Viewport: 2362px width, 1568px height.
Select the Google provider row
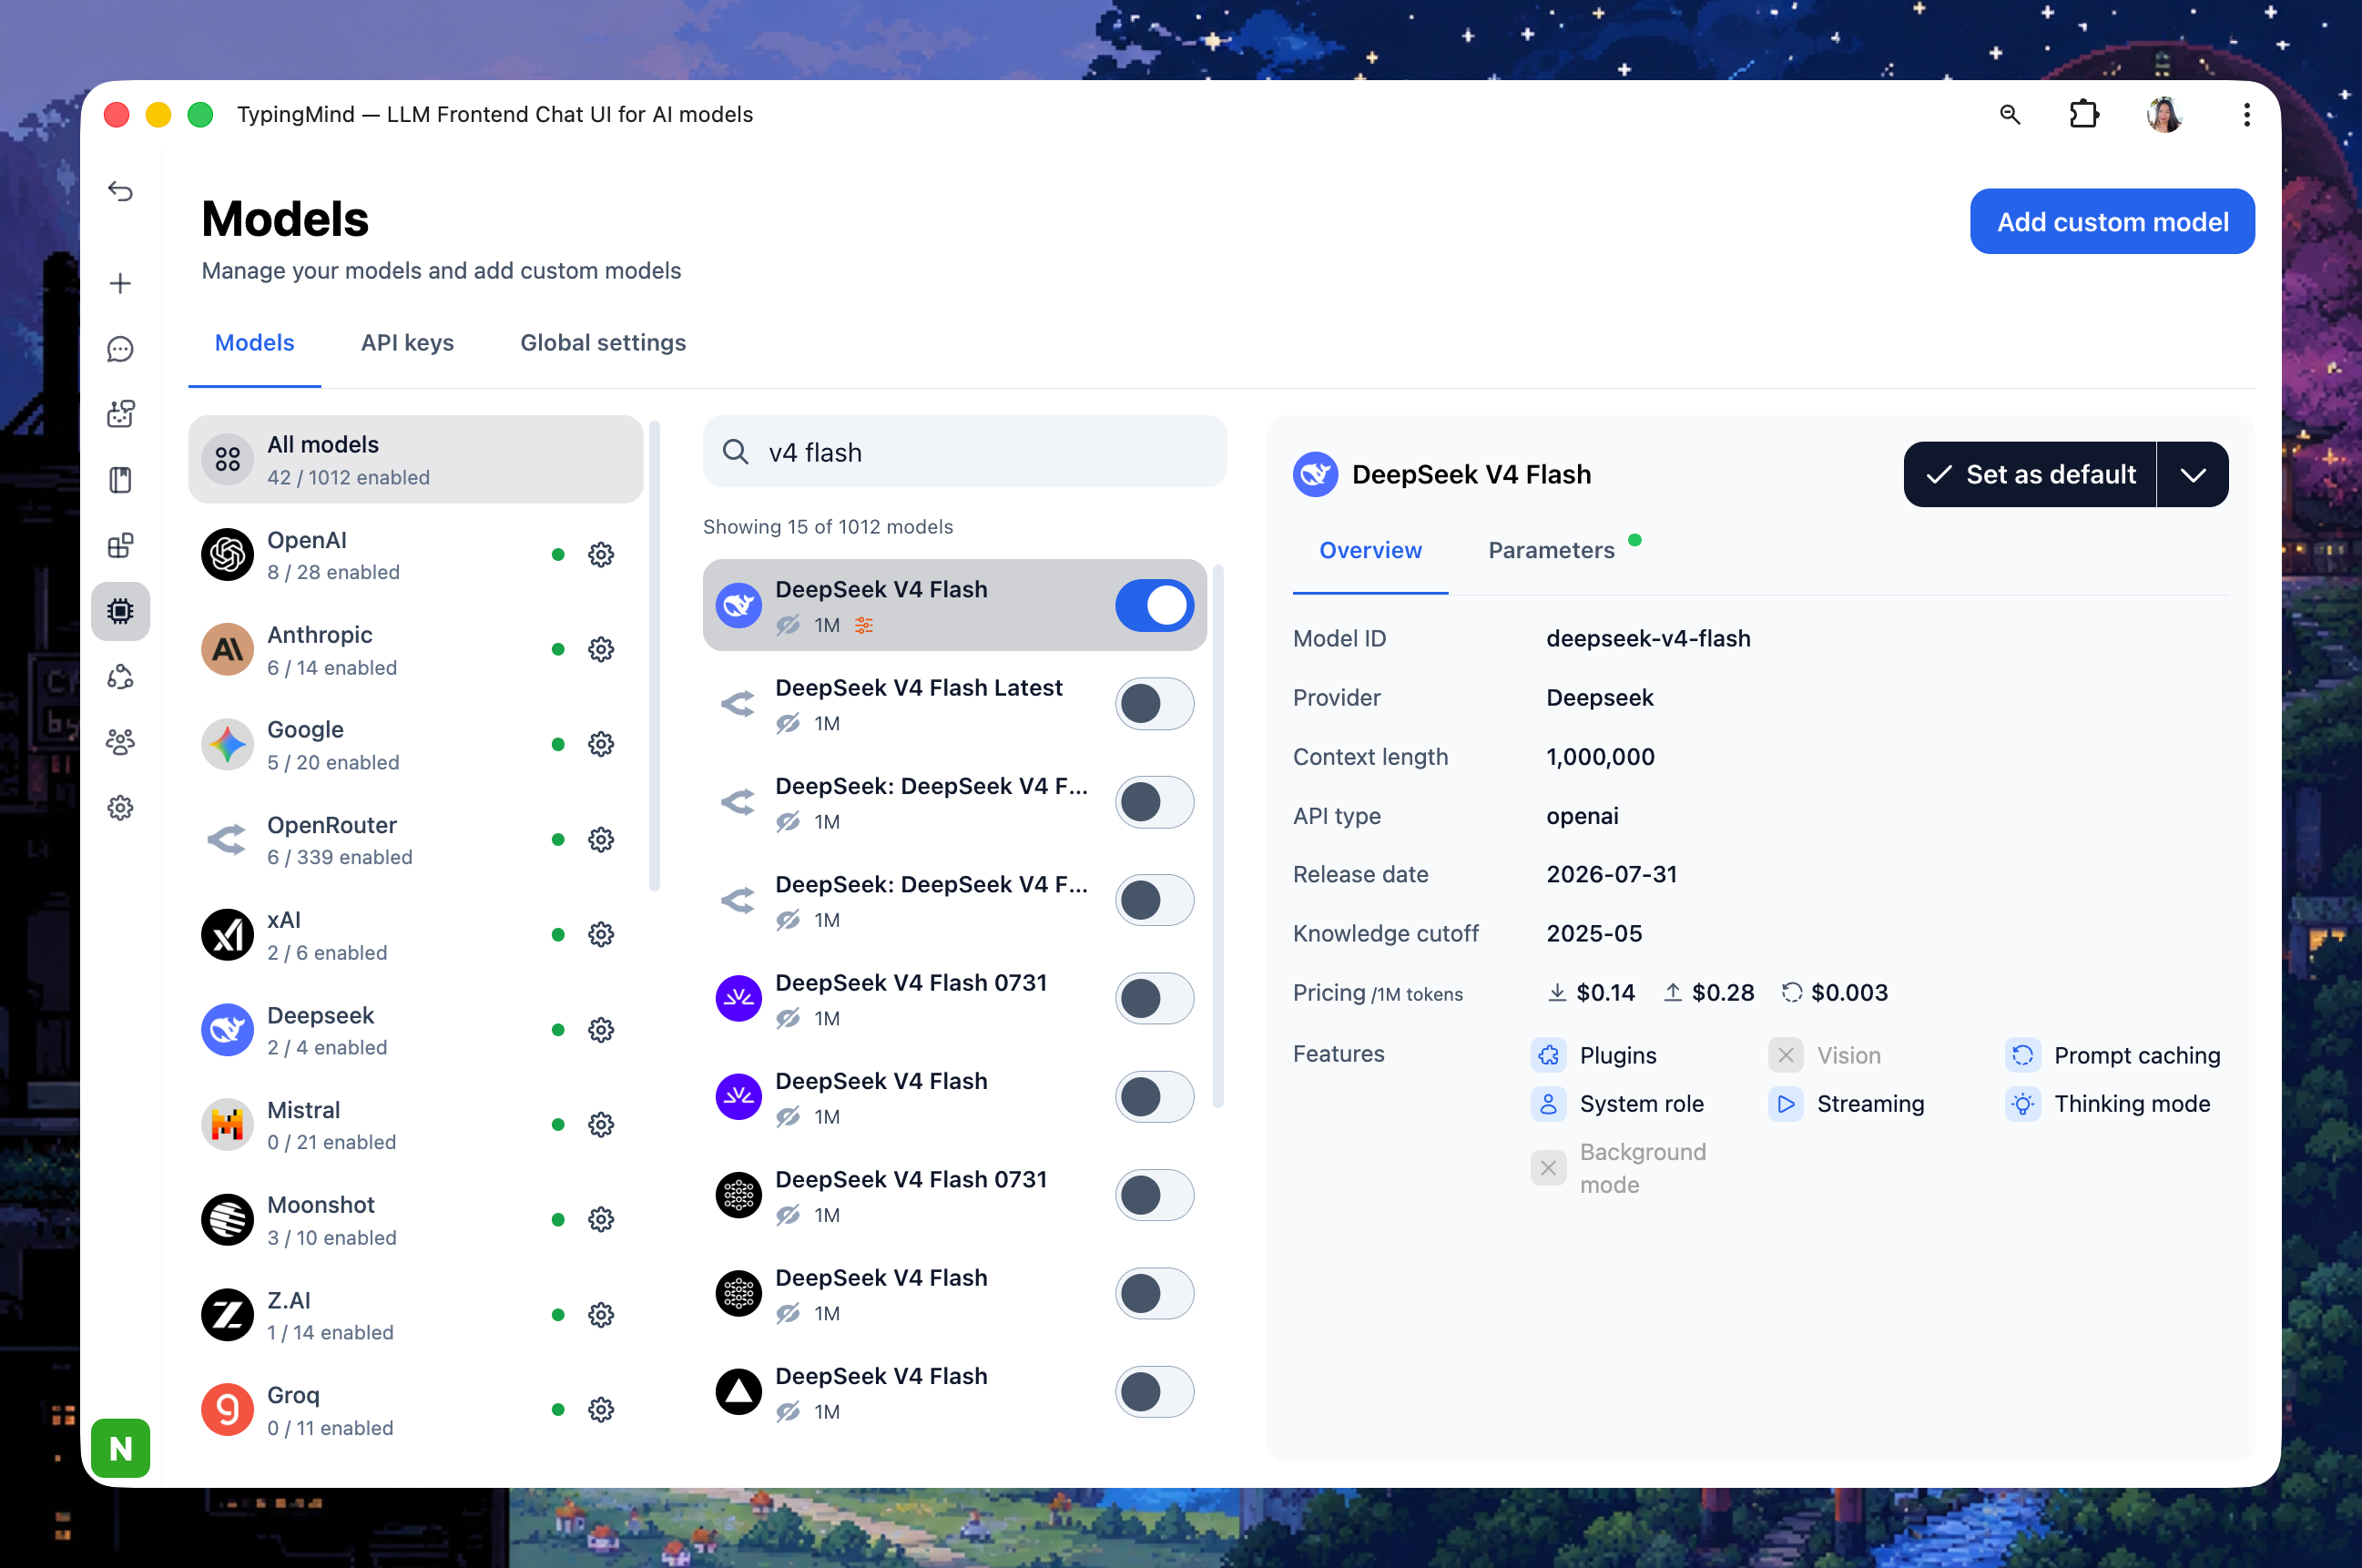pyautogui.click(x=415, y=744)
